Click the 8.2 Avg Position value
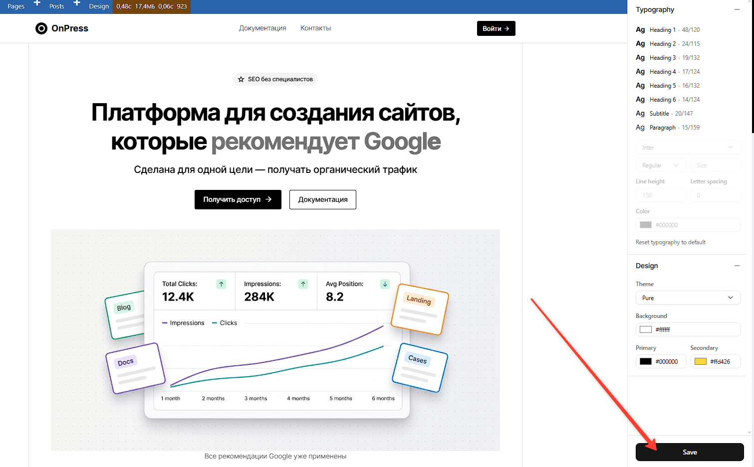The image size is (754, 467). pyautogui.click(x=335, y=297)
